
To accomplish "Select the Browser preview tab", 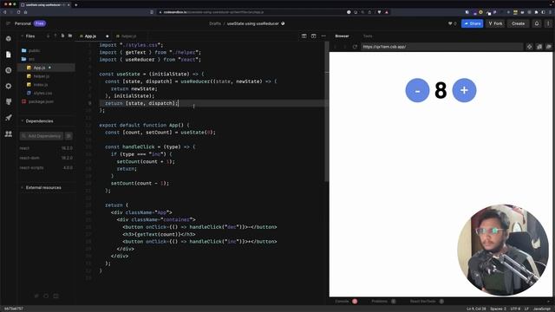I will [x=342, y=36].
